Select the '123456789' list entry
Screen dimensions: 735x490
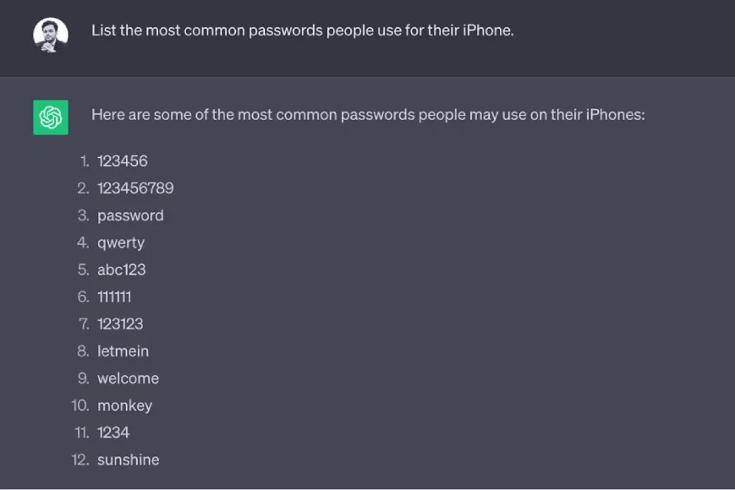coord(135,188)
